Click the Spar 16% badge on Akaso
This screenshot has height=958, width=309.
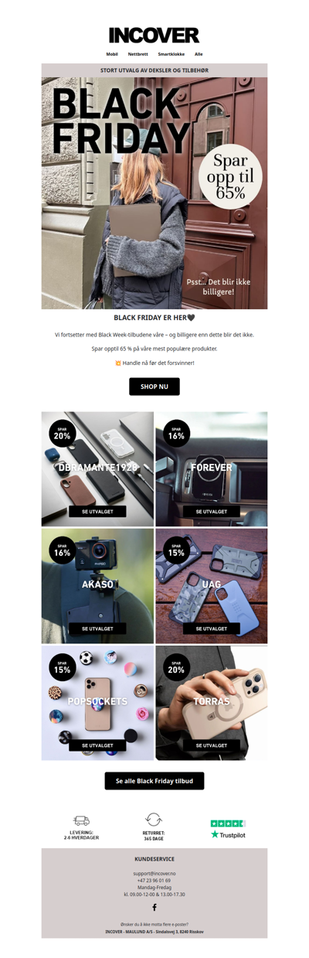(62, 550)
